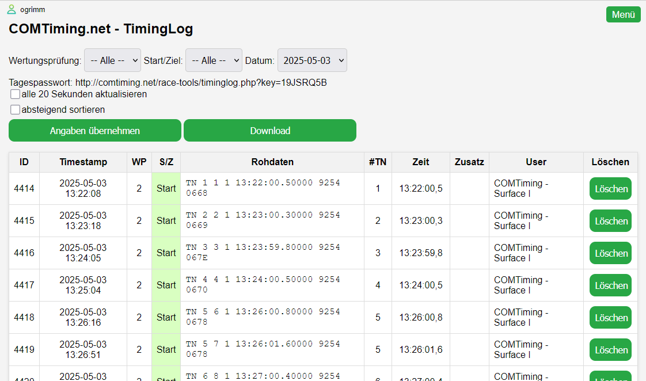The width and height of the screenshot is (646, 381).
Task: Click the Start cell in row 4416
Action: [x=166, y=253]
